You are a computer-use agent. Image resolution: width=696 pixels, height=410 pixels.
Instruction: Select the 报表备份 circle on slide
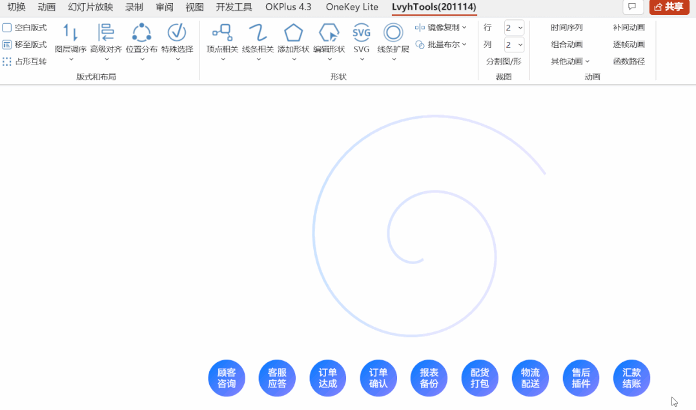pos(429,378)
